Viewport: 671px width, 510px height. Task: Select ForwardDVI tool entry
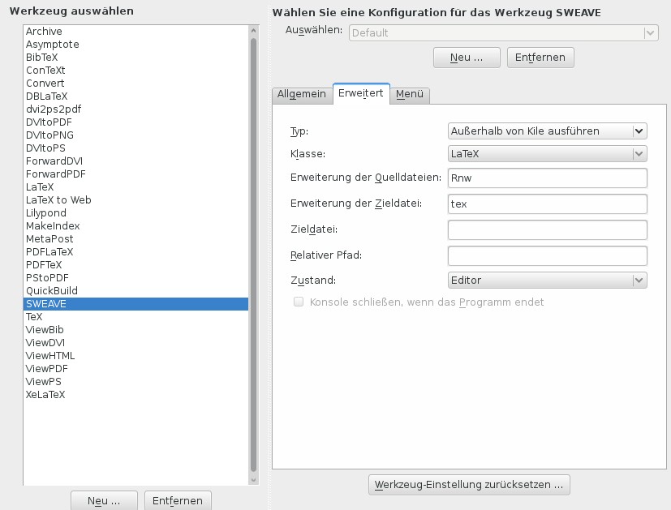tap(135, 161)
